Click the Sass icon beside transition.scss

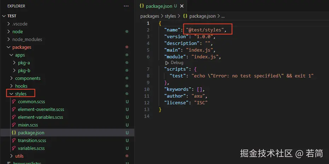pyautogui.click(x=14, y=140)
